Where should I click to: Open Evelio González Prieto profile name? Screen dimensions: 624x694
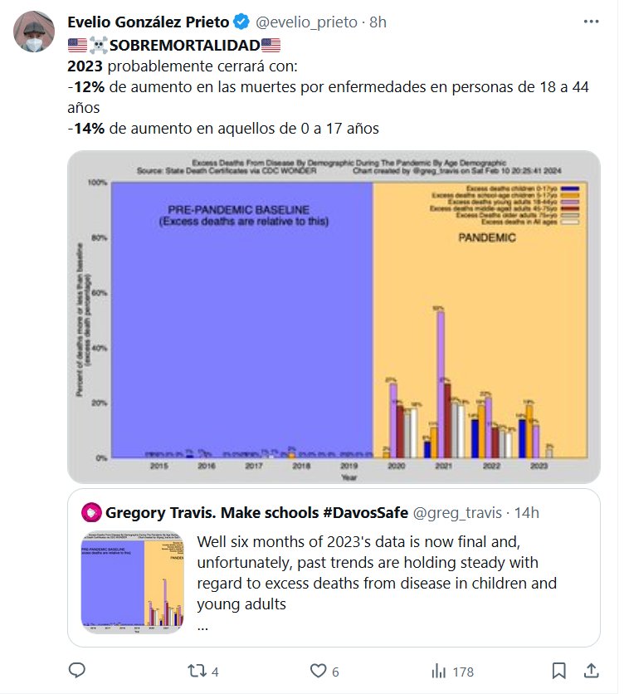tap(148, 22)
